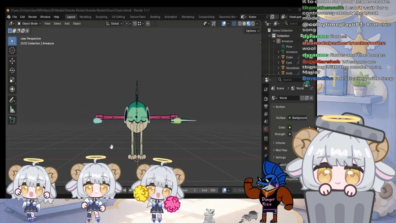Select the Set New selection mode icon
Image resolution: width=396 pixels, height=223 pixels.
[x=10, y=31]
